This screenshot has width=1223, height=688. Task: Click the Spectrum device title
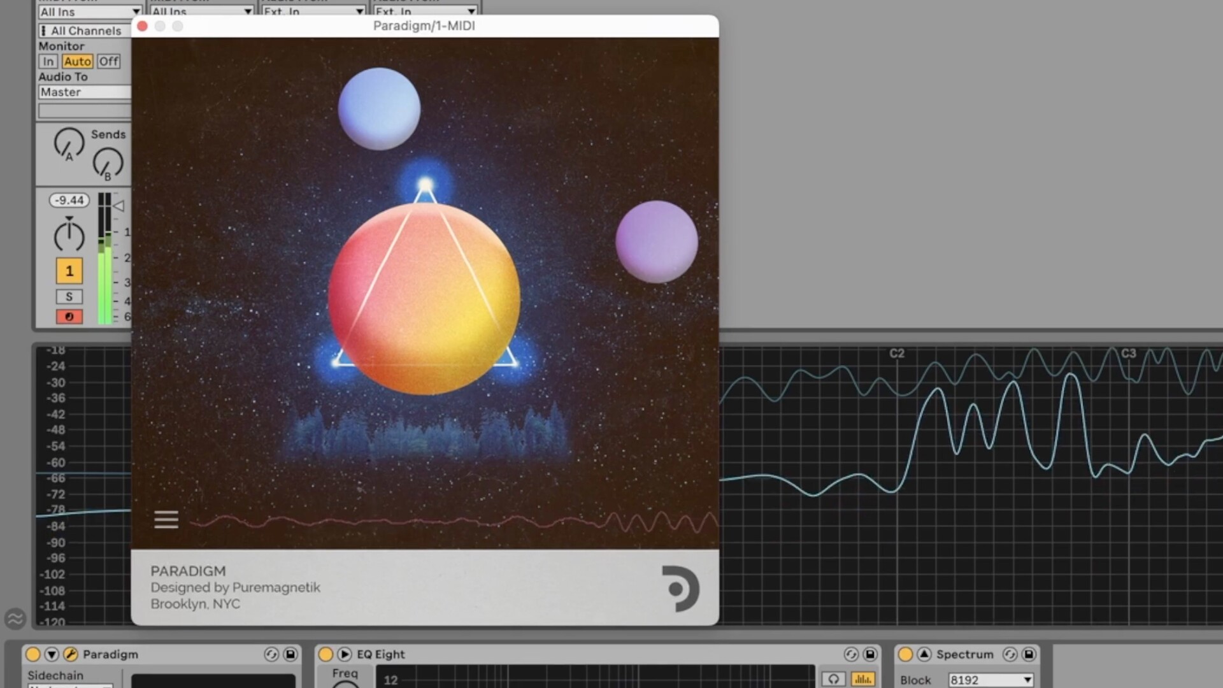point(964,654)
